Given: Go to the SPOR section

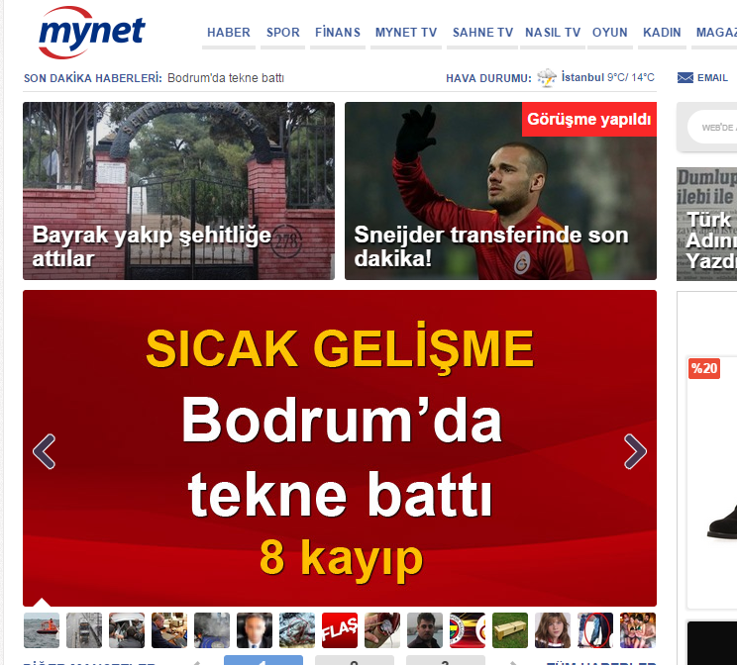Looking at the screenshot, I should point(282,33).
